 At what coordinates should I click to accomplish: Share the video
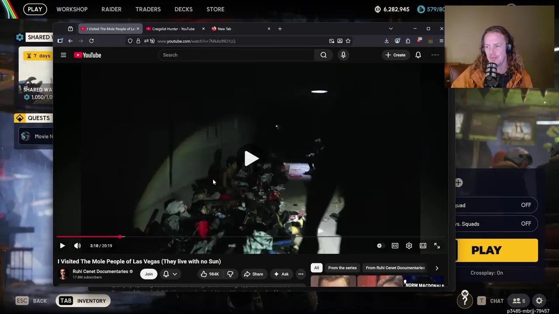pos(253,274)
